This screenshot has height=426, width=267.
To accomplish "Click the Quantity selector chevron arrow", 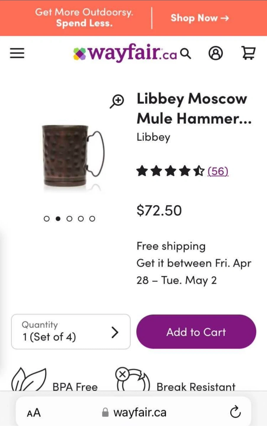I will (115, 332).
